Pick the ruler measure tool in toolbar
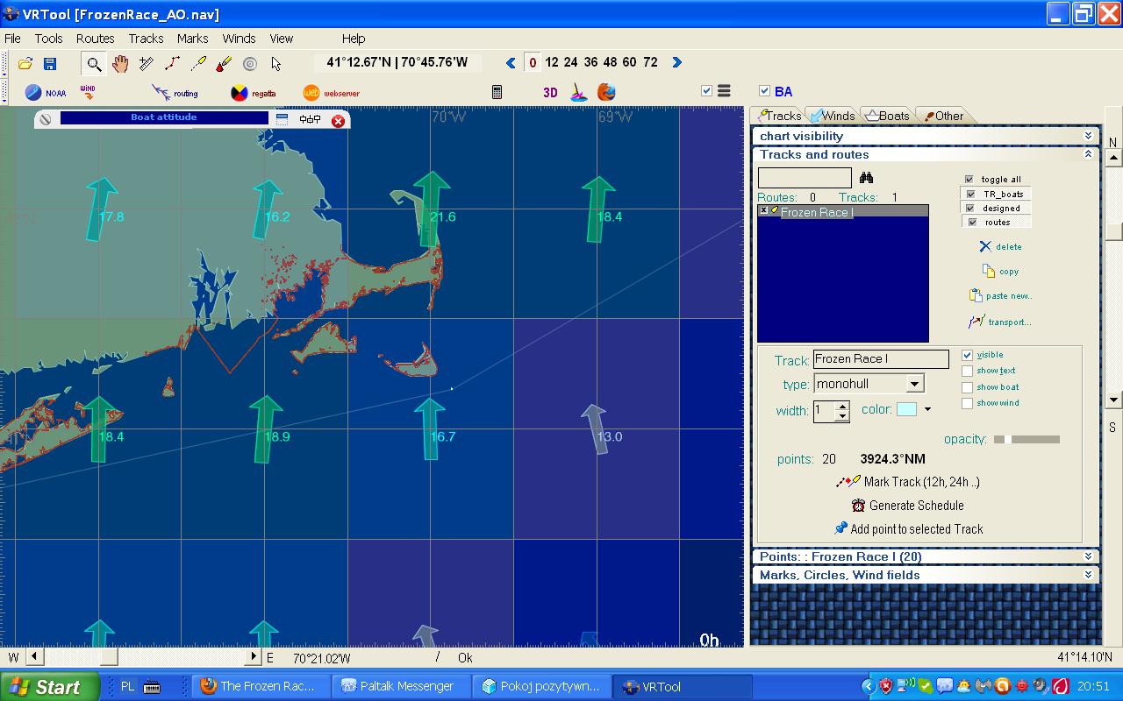 [147, 63]
